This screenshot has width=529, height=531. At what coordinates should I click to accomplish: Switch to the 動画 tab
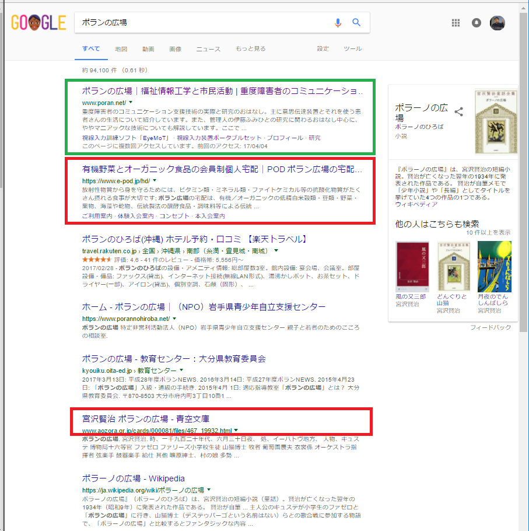[148, 49]
